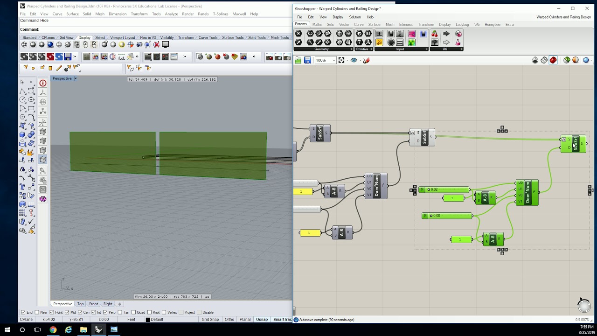597x336 pixels.
Task: Toggle the Mid osnap checkbox
Action: 68,312
